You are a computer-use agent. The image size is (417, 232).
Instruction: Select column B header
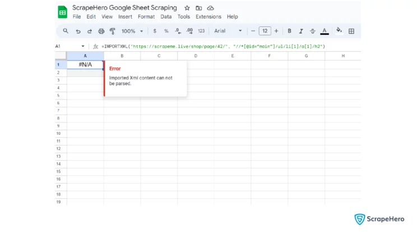tap(122, 56)
